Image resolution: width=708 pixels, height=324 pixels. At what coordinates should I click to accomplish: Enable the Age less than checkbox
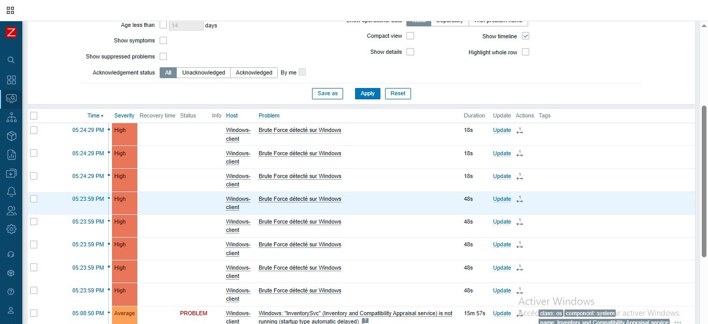pyautogui.click(x=163, y=25)
